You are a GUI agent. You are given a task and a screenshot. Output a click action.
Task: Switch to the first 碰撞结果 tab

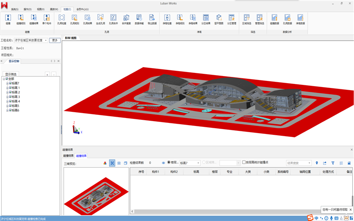pyautogui.click(x=69, y=156)
